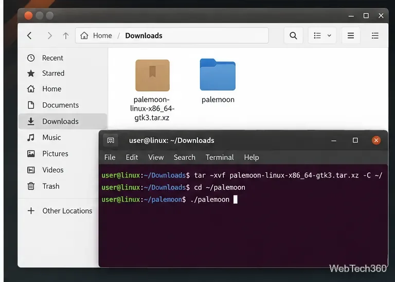Image resolution: width=395 pixels, height=282 pixels.
Task: Click the Pictures image icon
Action: point(31,154)
